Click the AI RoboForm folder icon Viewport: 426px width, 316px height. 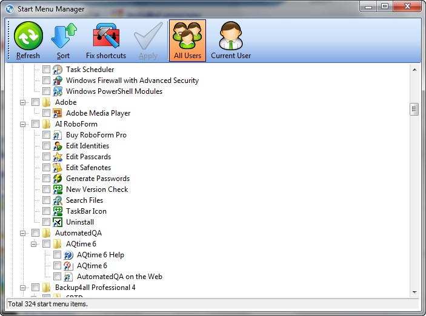click(x=47, y=123)
